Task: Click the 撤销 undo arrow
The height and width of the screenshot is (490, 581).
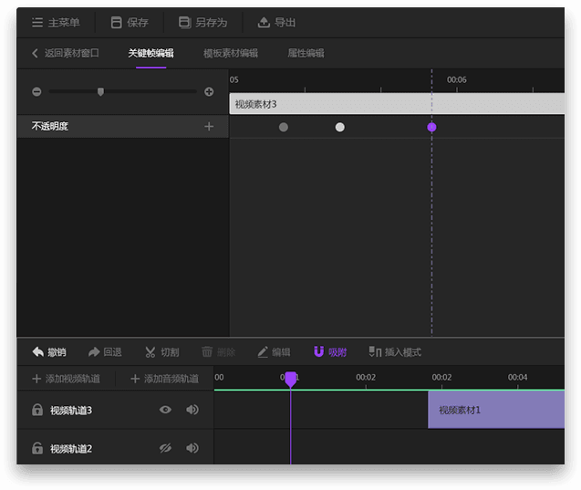Action: [x=38, y=352]
